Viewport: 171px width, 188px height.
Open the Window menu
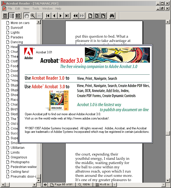tap(47, 9)
